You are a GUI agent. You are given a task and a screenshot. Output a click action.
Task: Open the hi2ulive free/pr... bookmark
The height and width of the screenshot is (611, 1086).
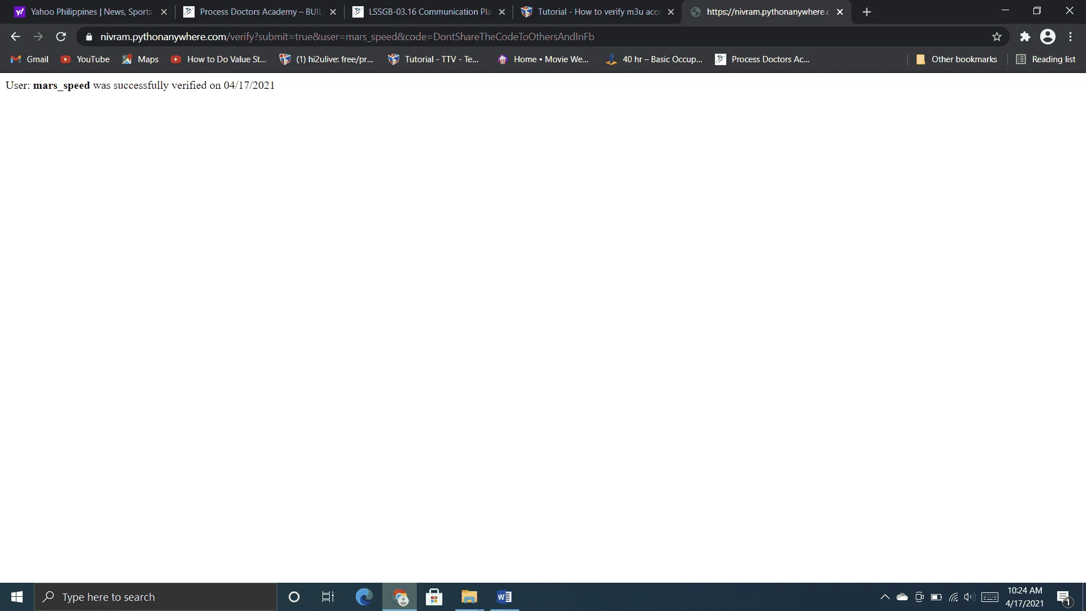[x=326, y=59]
